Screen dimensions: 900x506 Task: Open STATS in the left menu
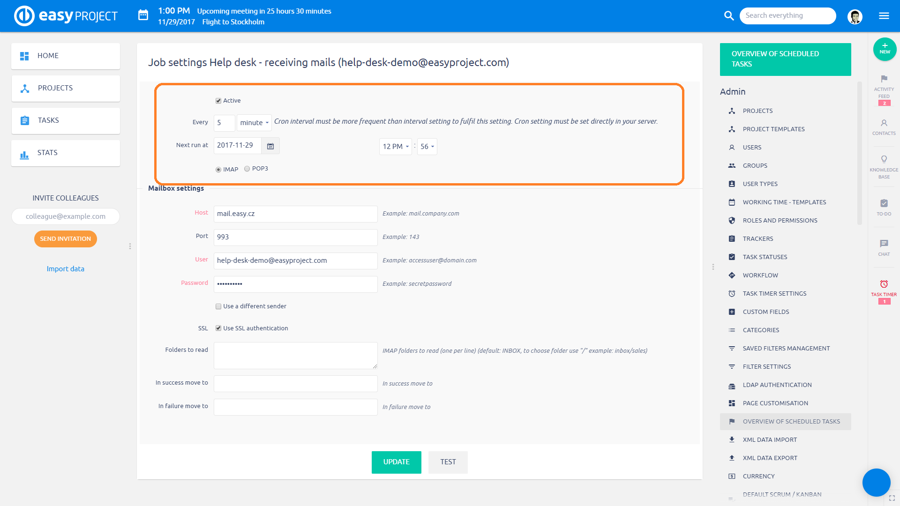[66, 153]
